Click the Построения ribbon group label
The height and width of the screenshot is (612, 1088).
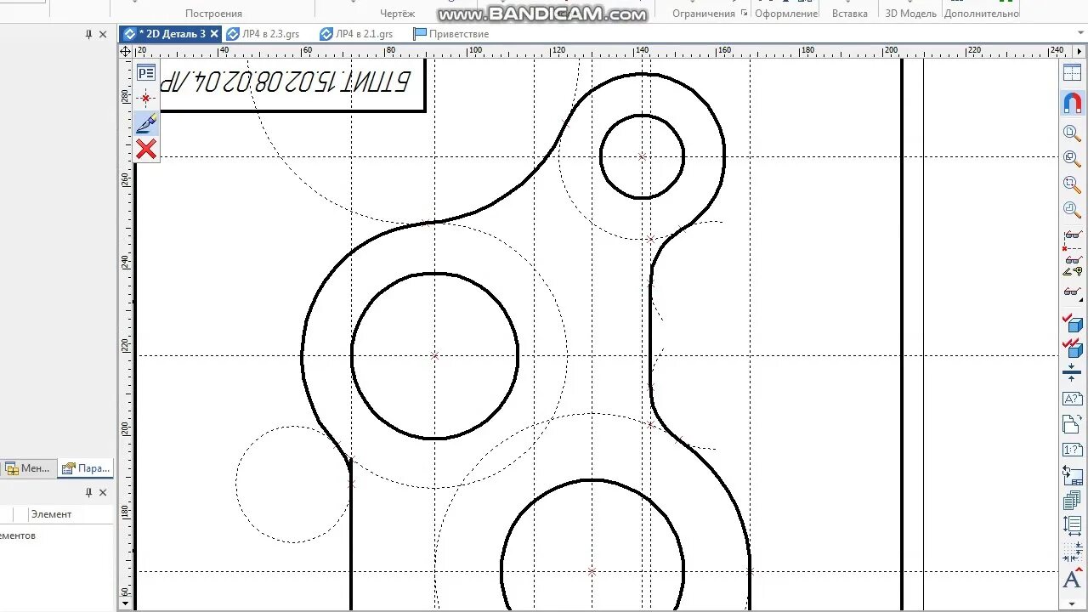(213, 14)
